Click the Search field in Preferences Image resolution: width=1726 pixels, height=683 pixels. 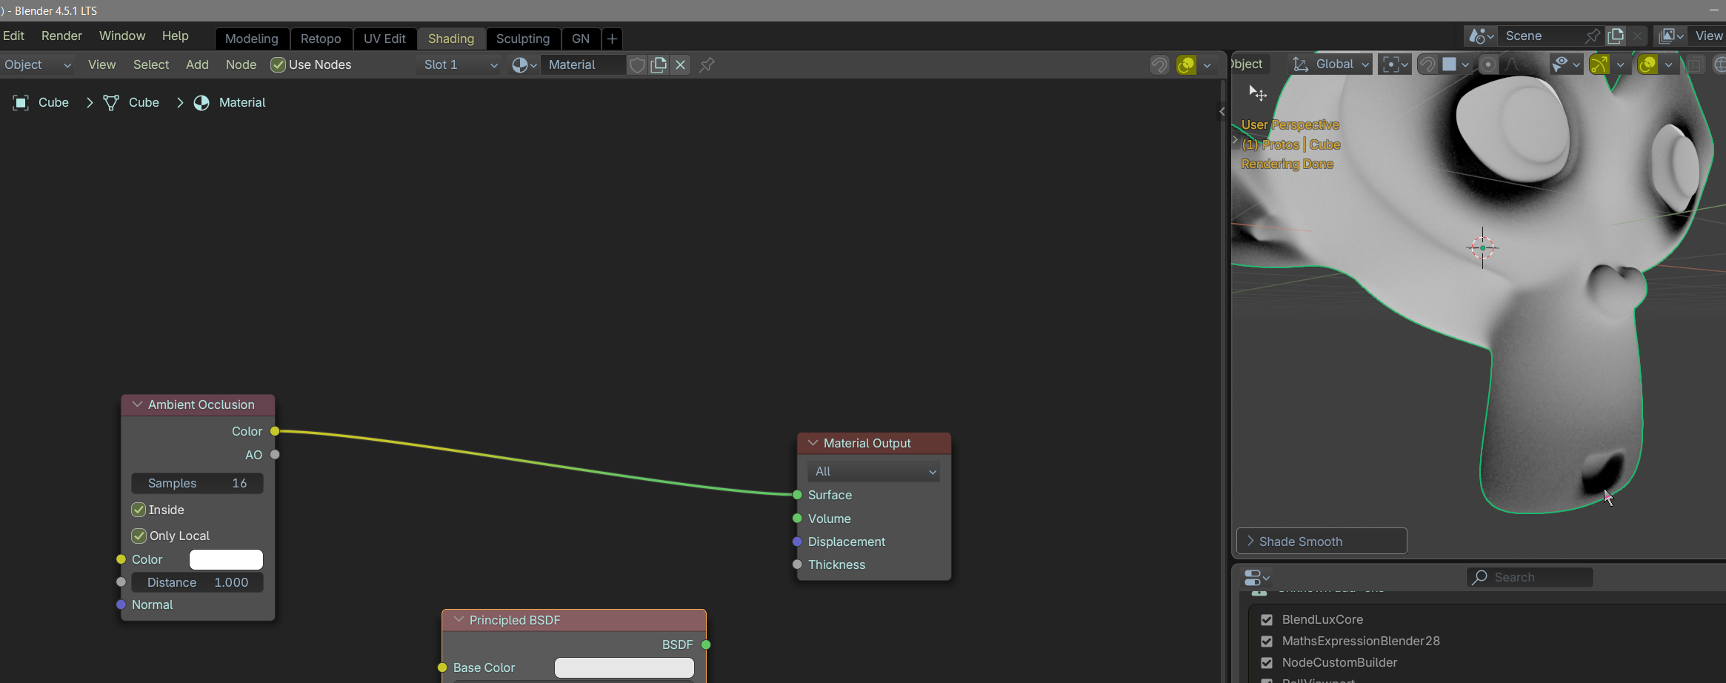pyautogui.click(x=1530, y=577)
